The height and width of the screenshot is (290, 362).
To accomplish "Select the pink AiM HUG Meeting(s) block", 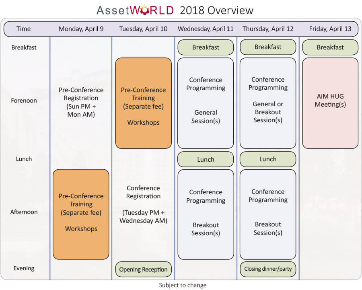I will click(330, 103).
